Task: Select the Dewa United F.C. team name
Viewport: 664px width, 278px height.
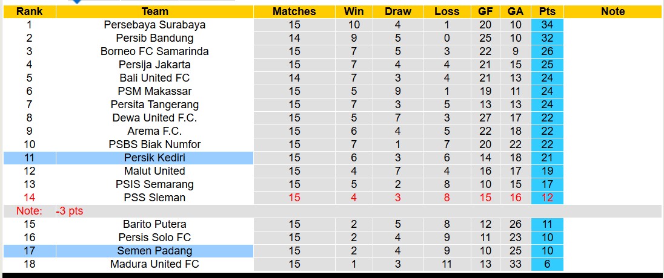Action: tap(154, 118)
